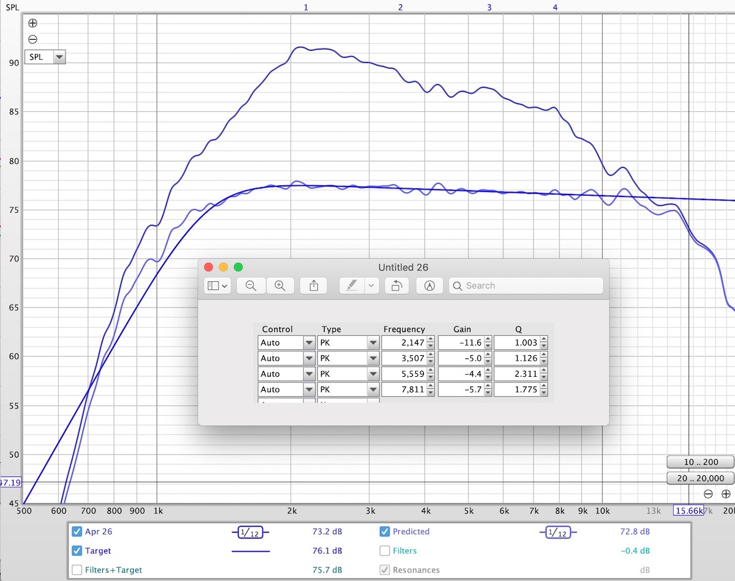735x581 pixels.
Task: Click the Untitled 26 window title
Action: 403,267
